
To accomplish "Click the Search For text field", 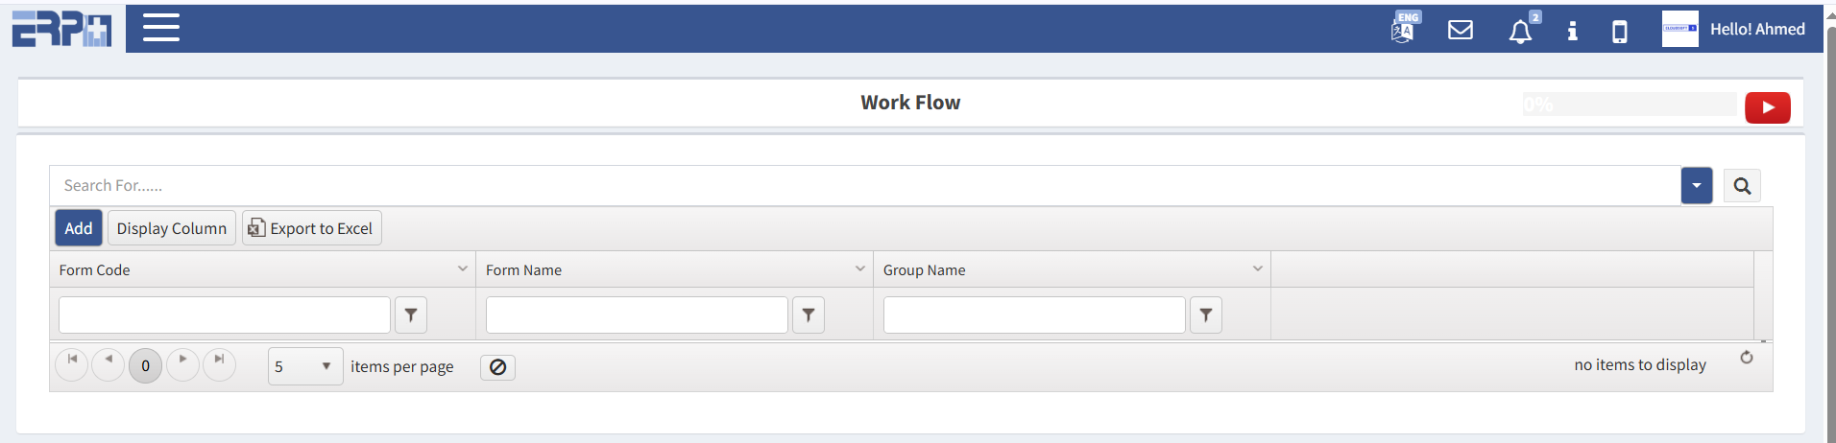I will click(864, 186).
